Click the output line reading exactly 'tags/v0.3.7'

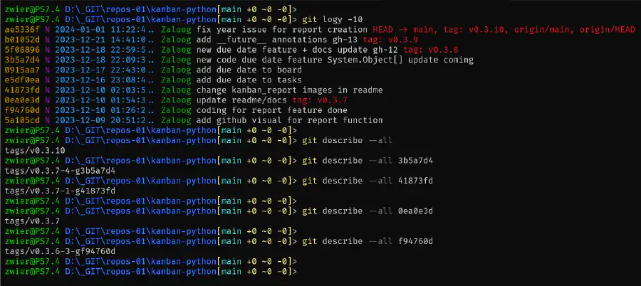33,221
